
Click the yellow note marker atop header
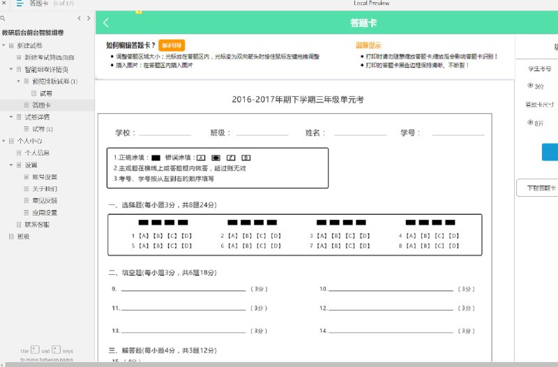[x=138, y=12]
